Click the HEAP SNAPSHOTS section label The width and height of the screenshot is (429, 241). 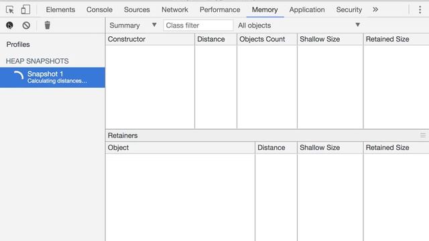38,61
